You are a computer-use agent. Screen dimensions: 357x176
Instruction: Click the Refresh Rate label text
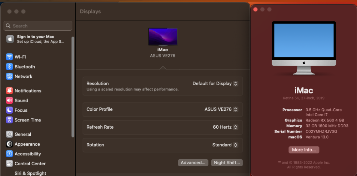click(x=100, y=127)
